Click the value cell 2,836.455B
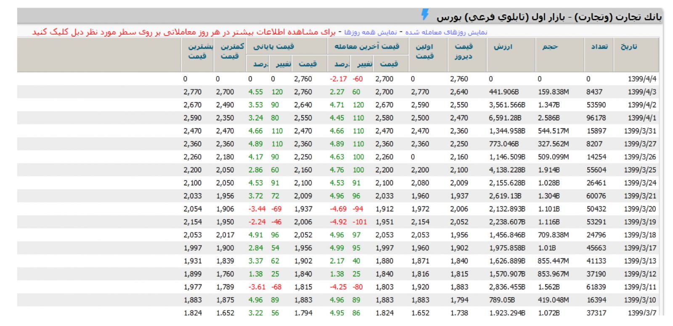 507,287
